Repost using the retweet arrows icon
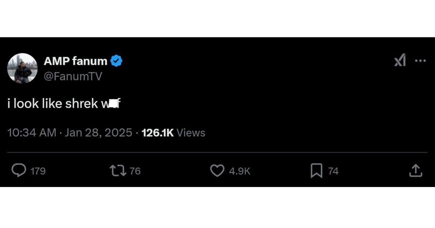Image resolution: width=435 pixels, height=228 pixels. click(118, 171)
